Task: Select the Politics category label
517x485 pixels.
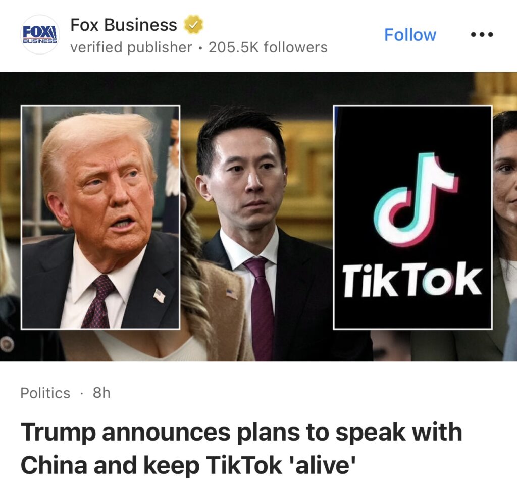Action: [x=45, y=393]
